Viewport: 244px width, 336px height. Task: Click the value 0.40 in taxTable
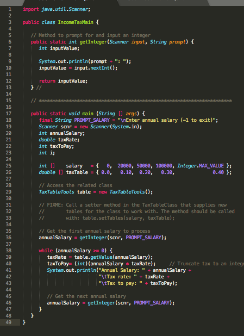(218, 172)
